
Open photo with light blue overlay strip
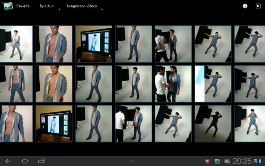(x=213, y=84)
